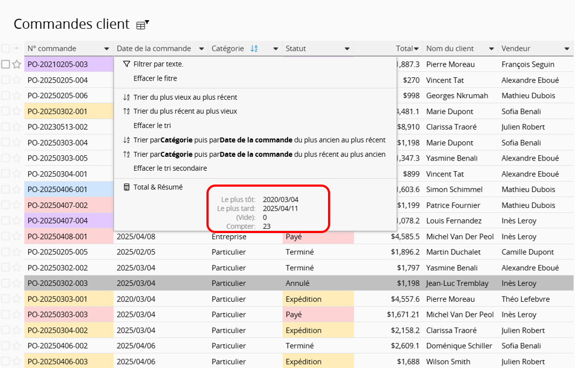Screen dimensions: 575x368
Task: Tick the checkbox for row PO-20210205-003
Action: (x=5, y=65)
